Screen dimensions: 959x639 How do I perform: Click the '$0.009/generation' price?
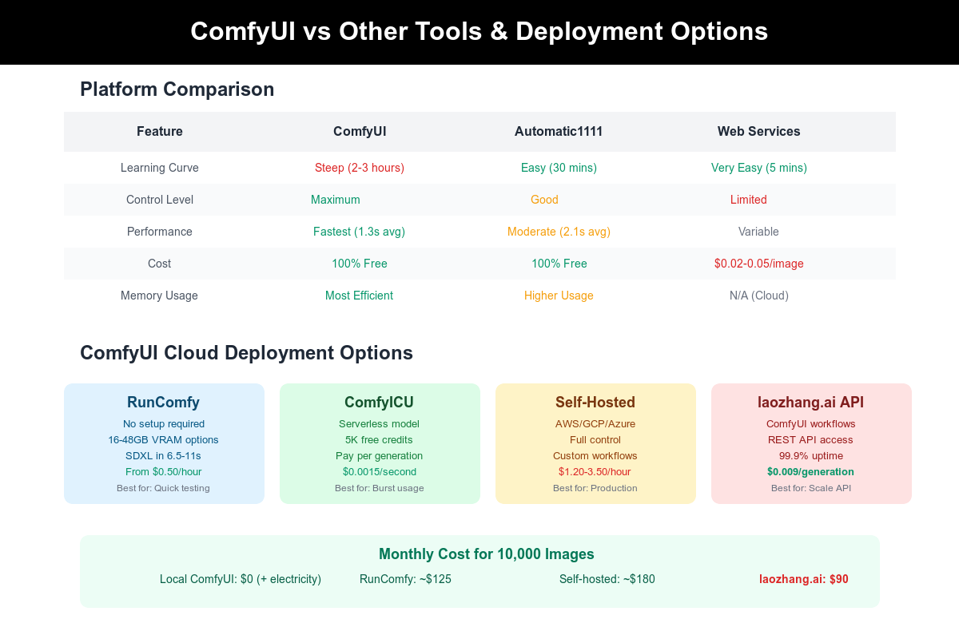coord(811,472)
